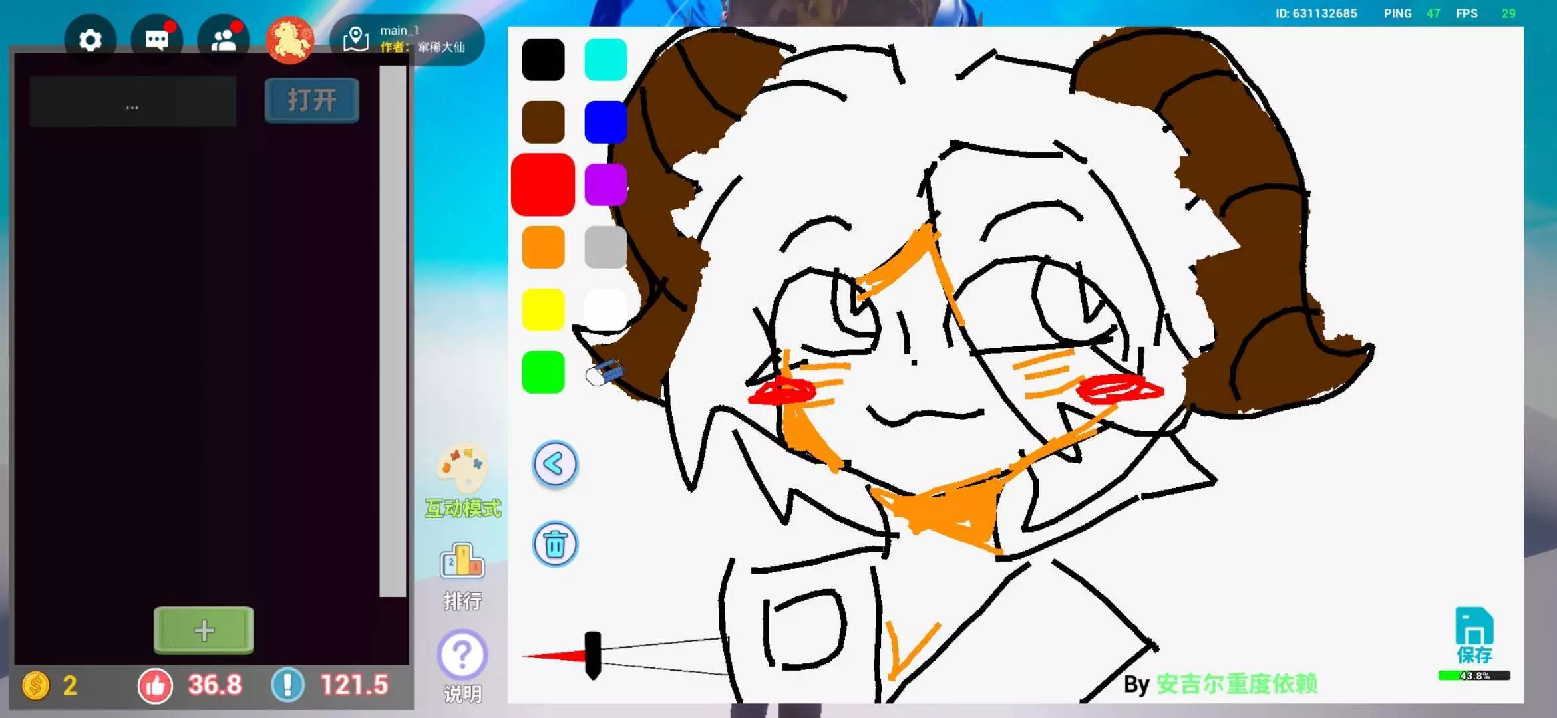Viewport: 1557px width, 718px height.
Task: Open 排行 ranking podium icon
Action: [x=462, y=562]
